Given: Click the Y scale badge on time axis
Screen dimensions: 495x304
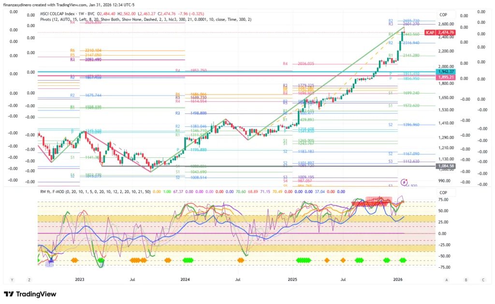Looking at the screenshot, I should pos(11,279).
